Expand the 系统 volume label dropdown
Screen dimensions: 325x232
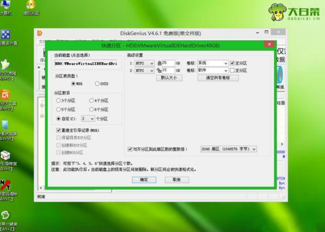coord(226,63)
